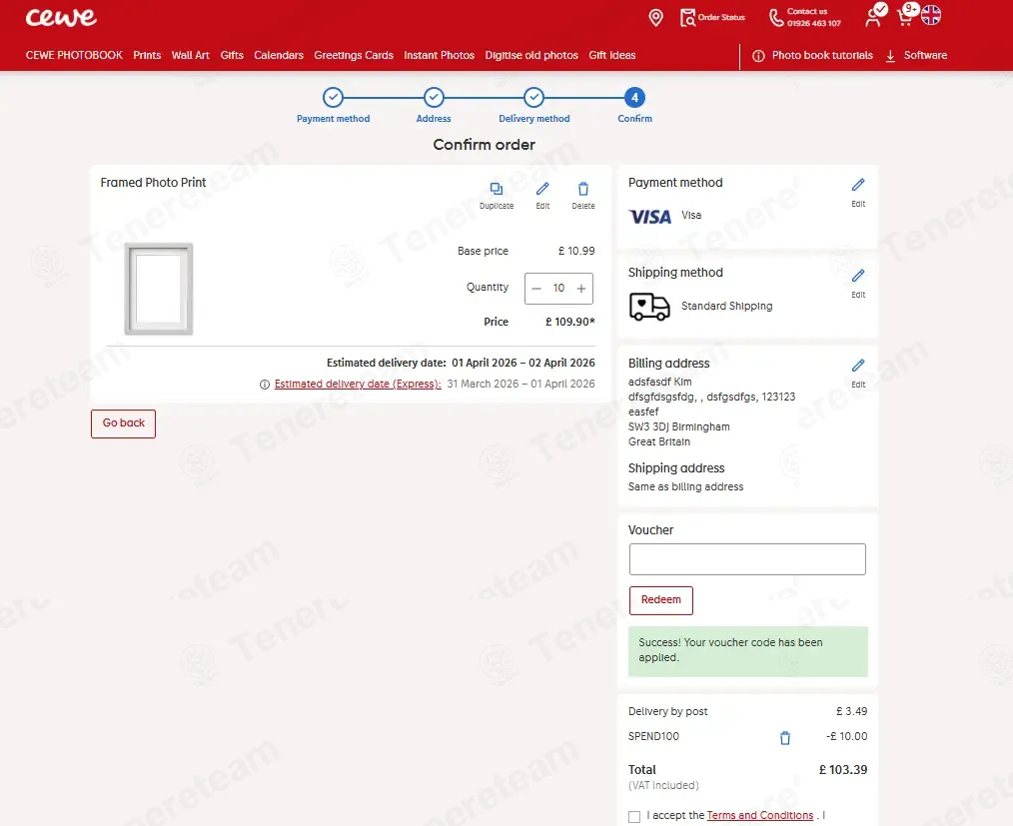Open Photo book tutorials link
This screenshot has height=826, width=1013.
[x=813, y=56]
